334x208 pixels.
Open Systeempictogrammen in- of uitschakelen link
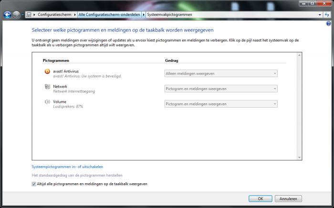[x=67, y=167]
